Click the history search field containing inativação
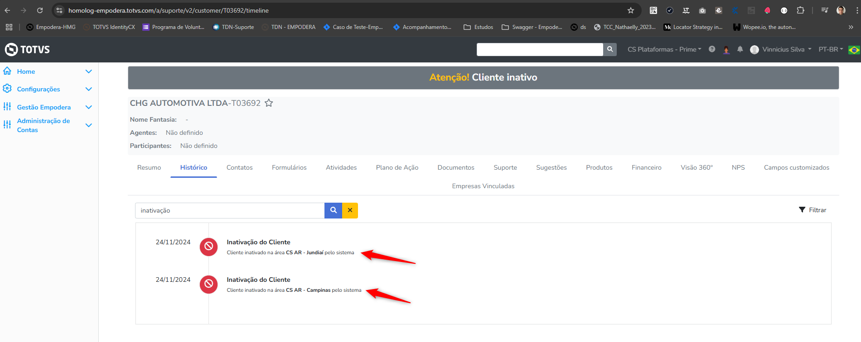Screen dimensions: 861x342 [x=230, y=210]
